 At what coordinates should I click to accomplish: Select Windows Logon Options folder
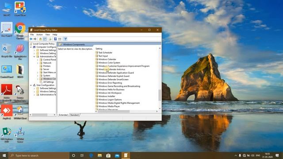(x=110, y=99)
